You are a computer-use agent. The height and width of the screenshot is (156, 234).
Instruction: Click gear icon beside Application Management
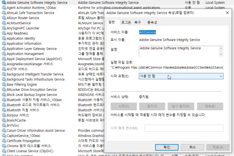pyautogui.click(x=4, y=54)
